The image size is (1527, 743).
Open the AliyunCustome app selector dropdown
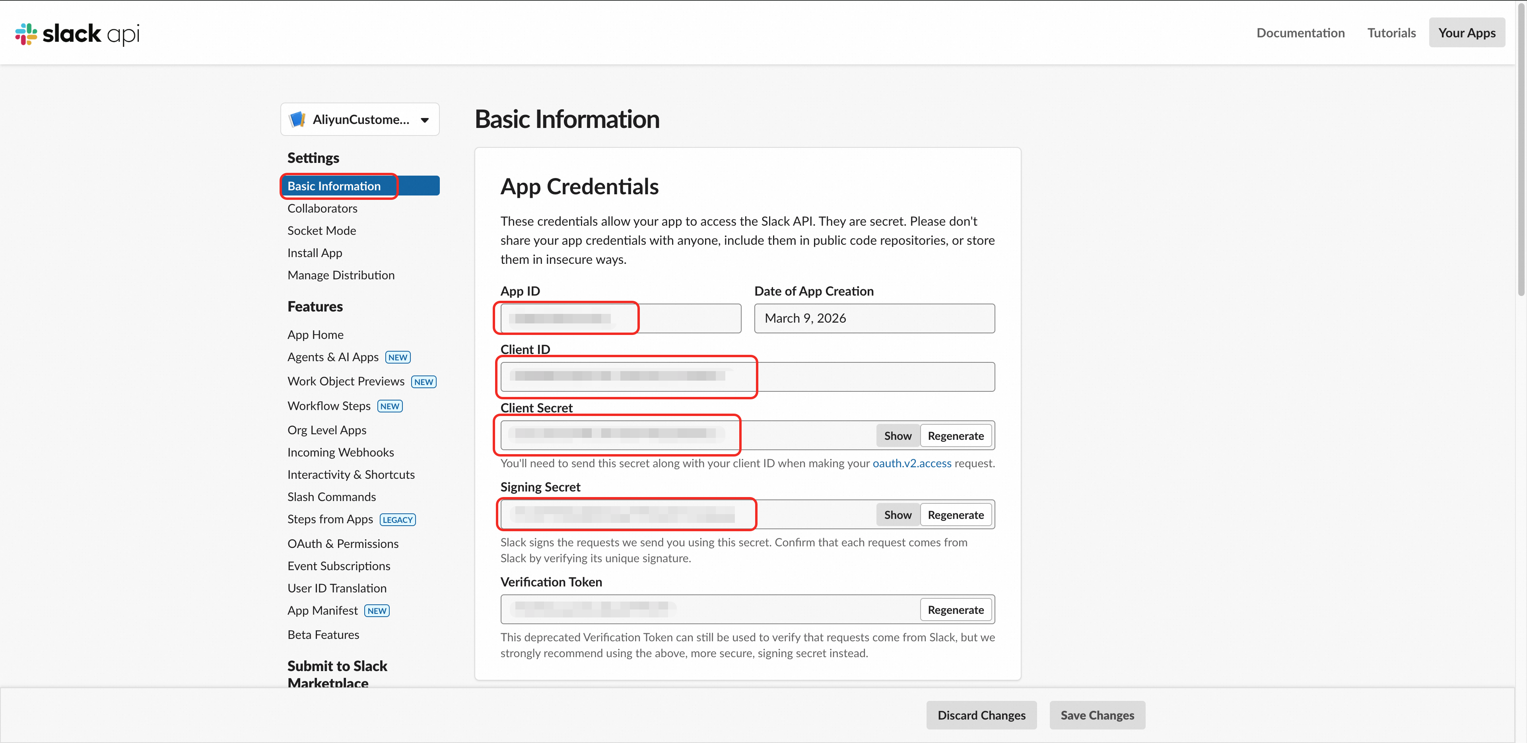360,119
